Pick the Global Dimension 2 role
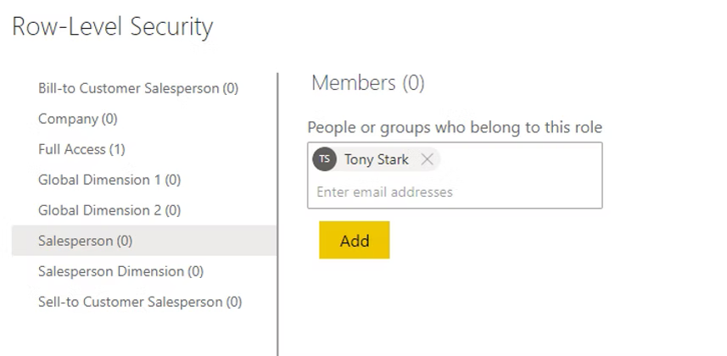 (109, 210)
